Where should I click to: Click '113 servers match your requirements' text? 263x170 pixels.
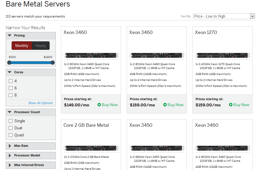[x=35, y=16]
